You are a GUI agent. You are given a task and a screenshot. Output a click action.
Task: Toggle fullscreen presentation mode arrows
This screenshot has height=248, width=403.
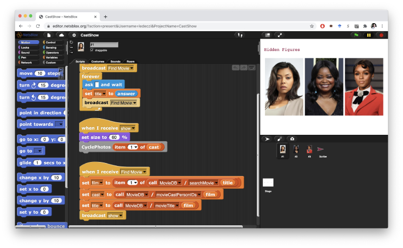pos(280,35)
